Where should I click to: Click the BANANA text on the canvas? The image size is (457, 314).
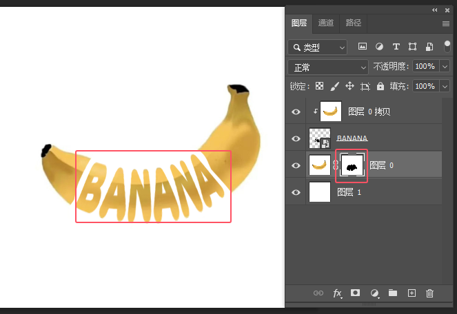(x=151, y=189)
